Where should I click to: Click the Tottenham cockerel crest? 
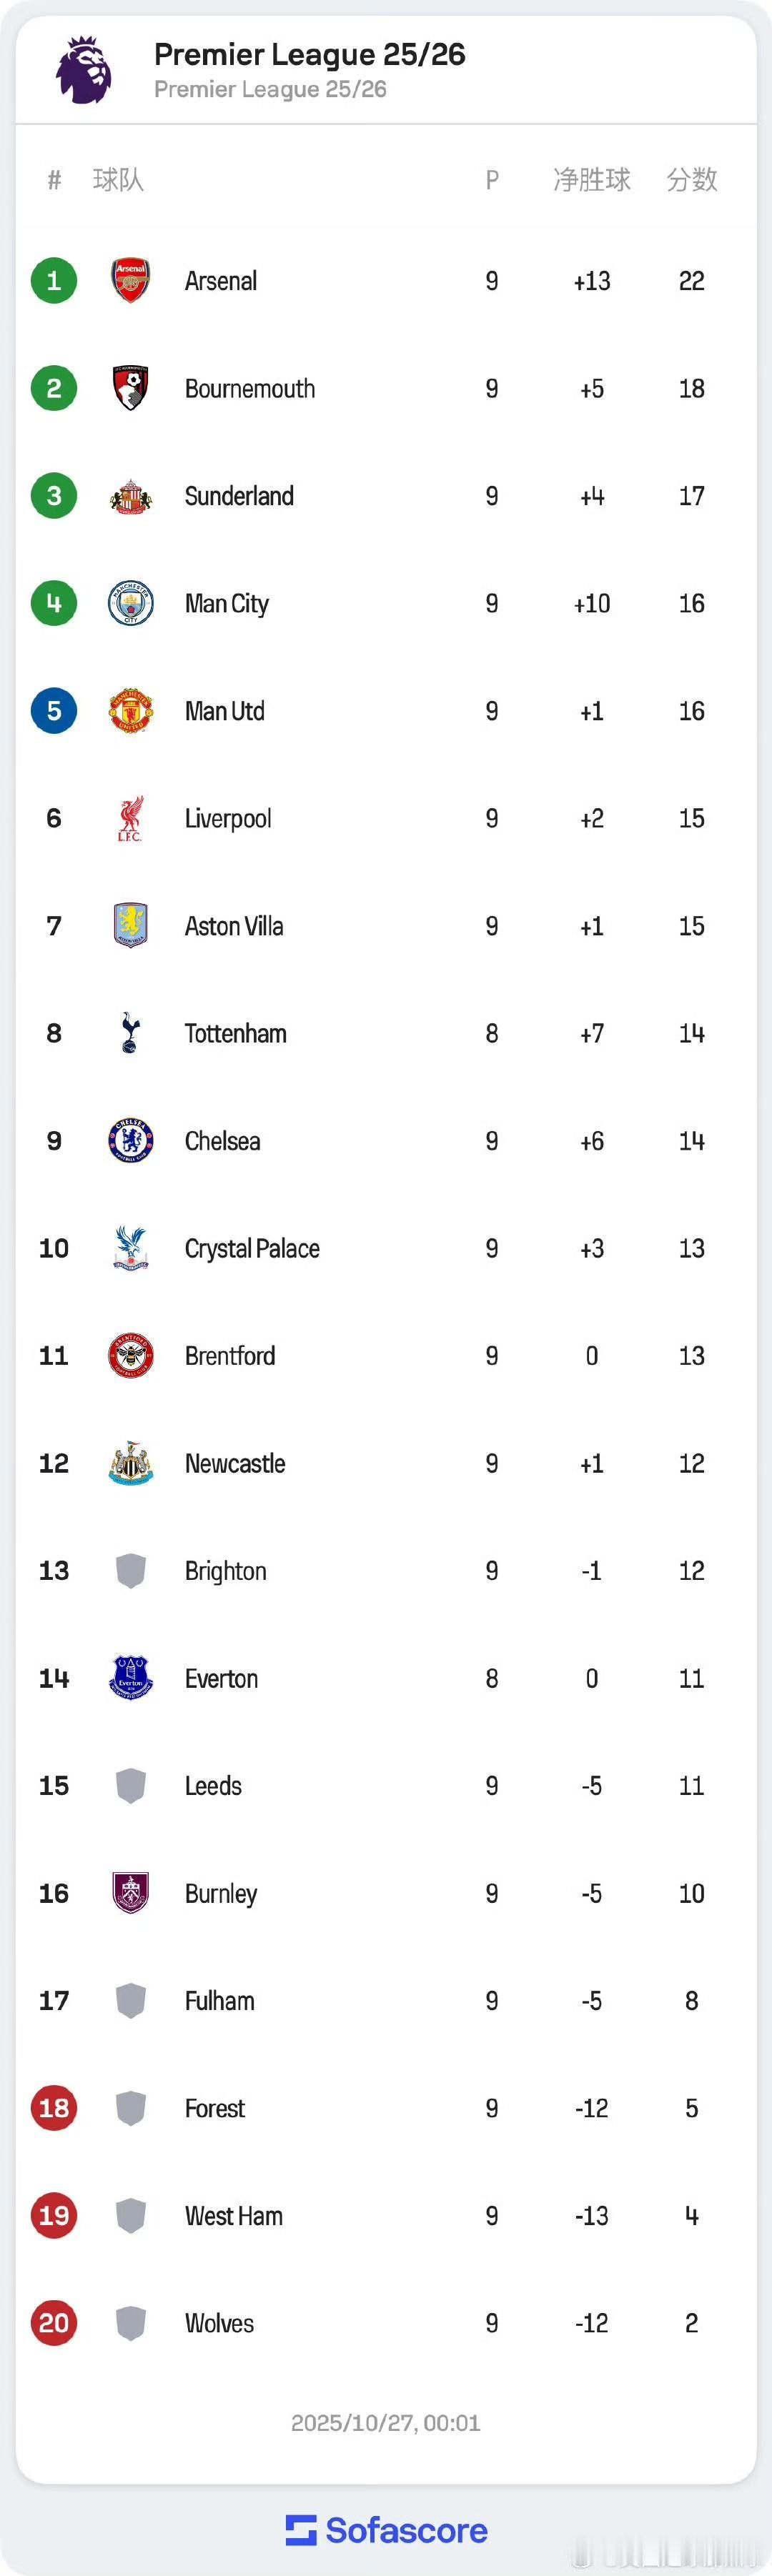coord(130,1033)
